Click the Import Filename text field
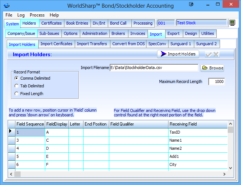The height and width of the screenshot is (185, 241). point(153,68)
